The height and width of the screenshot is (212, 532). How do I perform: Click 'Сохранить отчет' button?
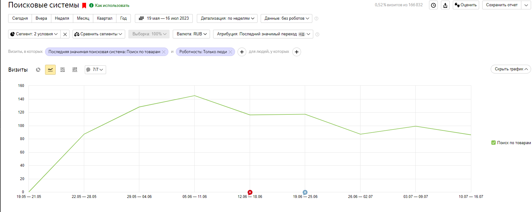tap(502, 5)
